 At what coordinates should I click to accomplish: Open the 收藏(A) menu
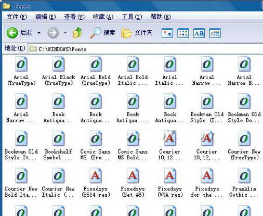[103, 17]
